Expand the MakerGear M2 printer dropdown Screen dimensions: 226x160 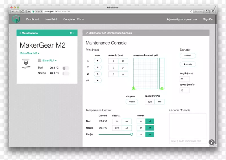click(29, 53)
